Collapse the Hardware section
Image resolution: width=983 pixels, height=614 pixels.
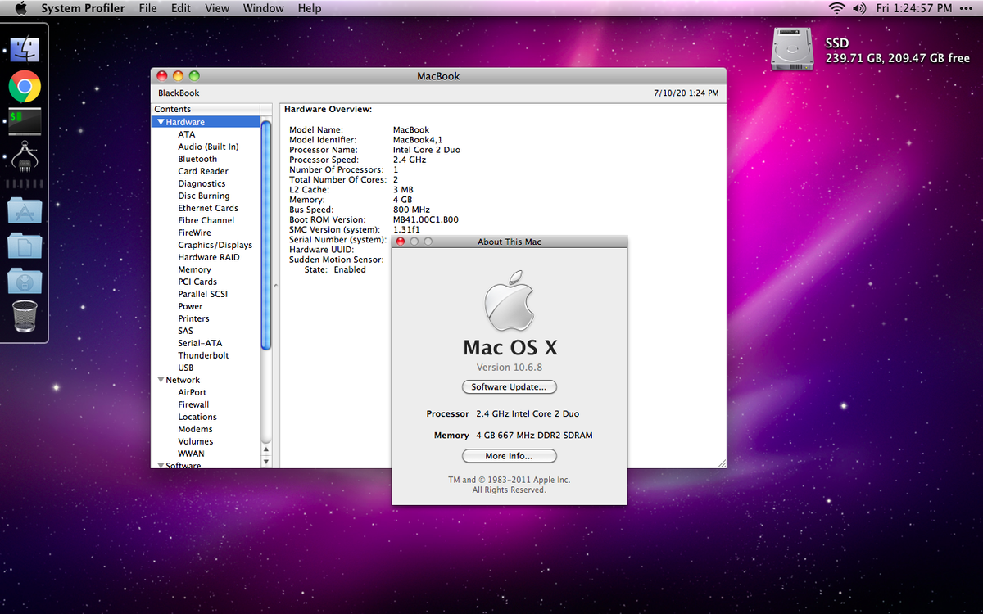click(161, 122)
